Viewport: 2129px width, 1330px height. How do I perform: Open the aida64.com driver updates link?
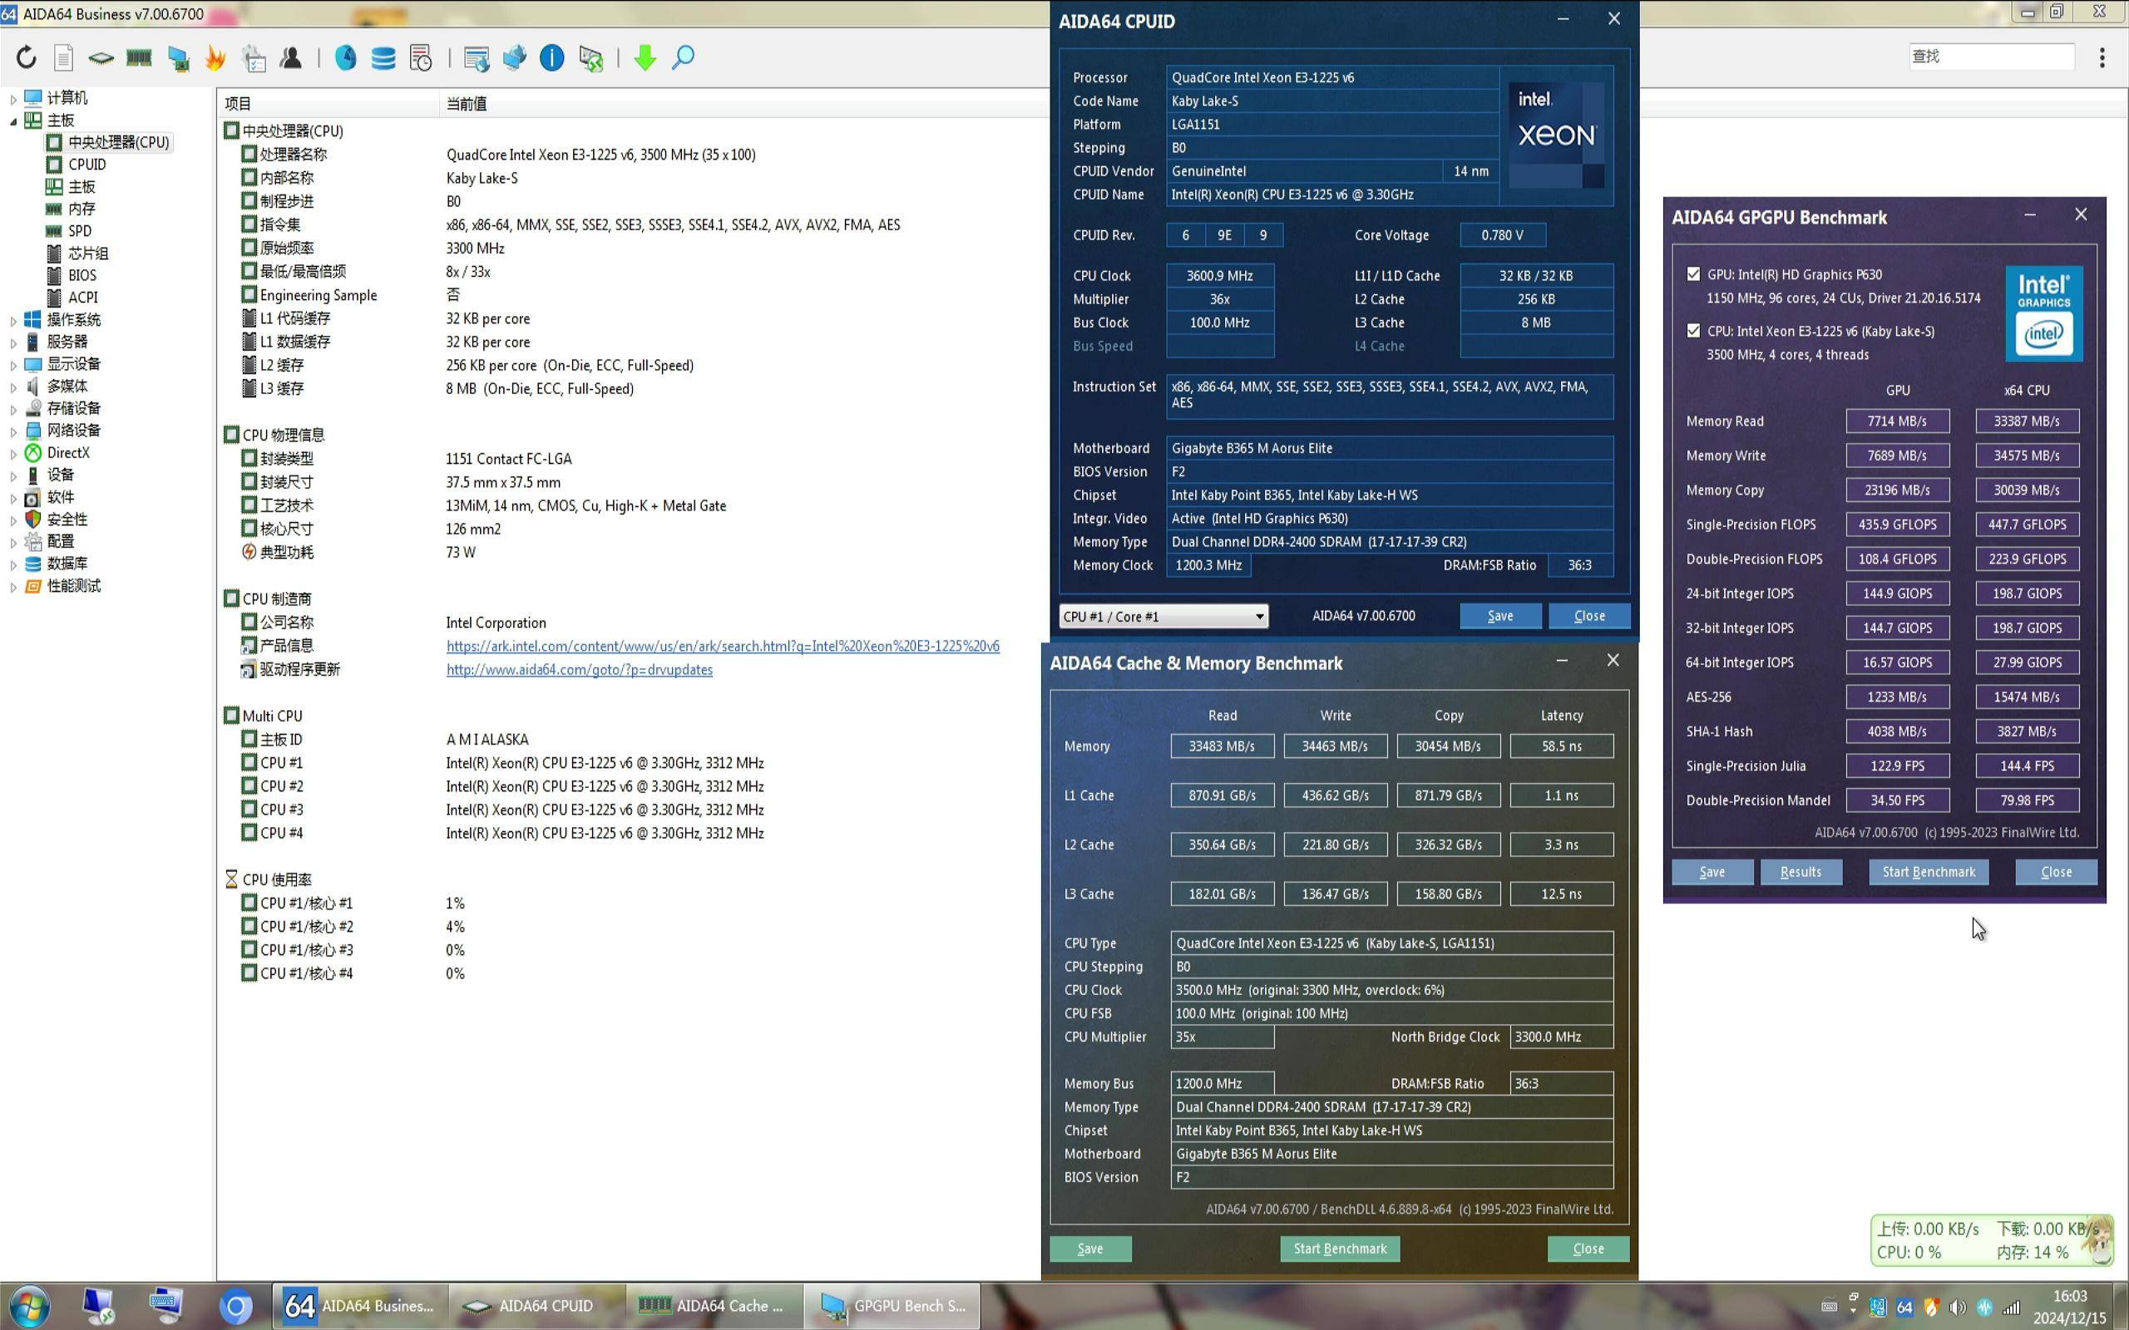579,669
